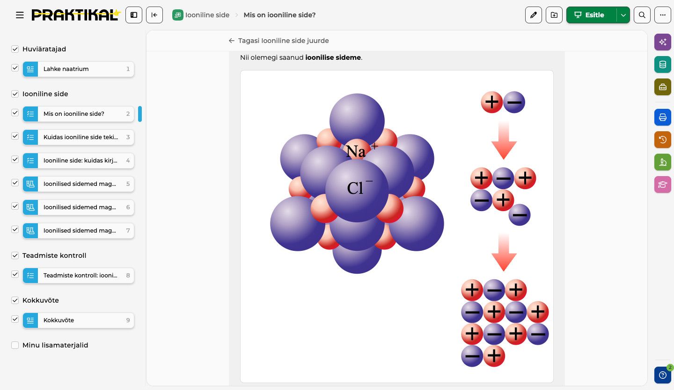Uncheck the Lahke naatrium checkbox
674x390 pixels.
tap(15, 68)
